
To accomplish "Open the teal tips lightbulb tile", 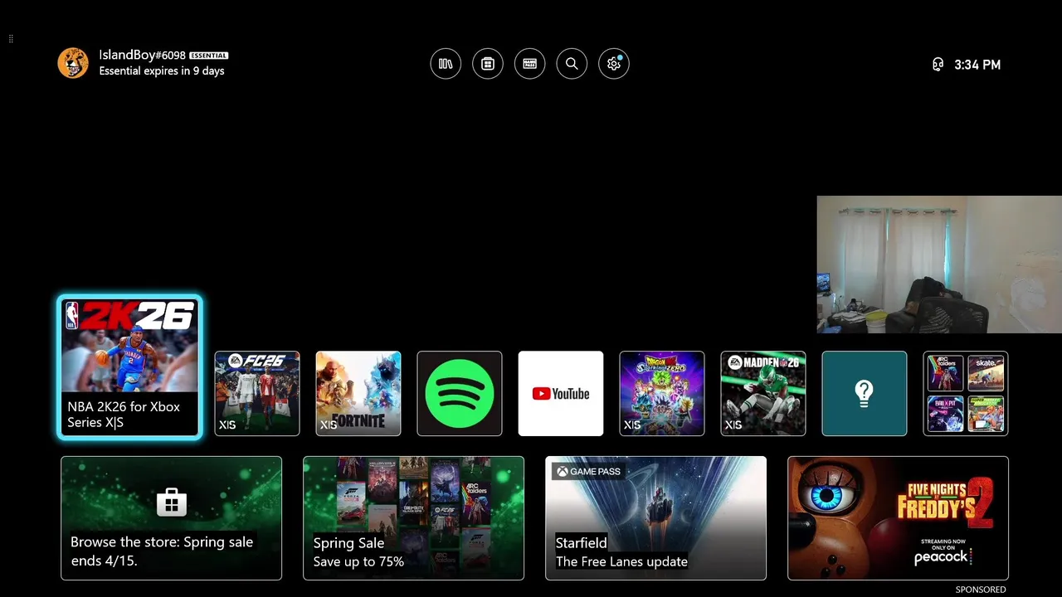I will pyautogui.click(x=865, y=393).
